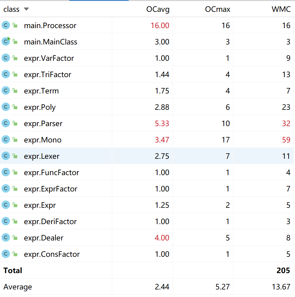Click the public lock icon for expr.Parser
Screen dimensions: 295x297
click(x=15, y=123)
